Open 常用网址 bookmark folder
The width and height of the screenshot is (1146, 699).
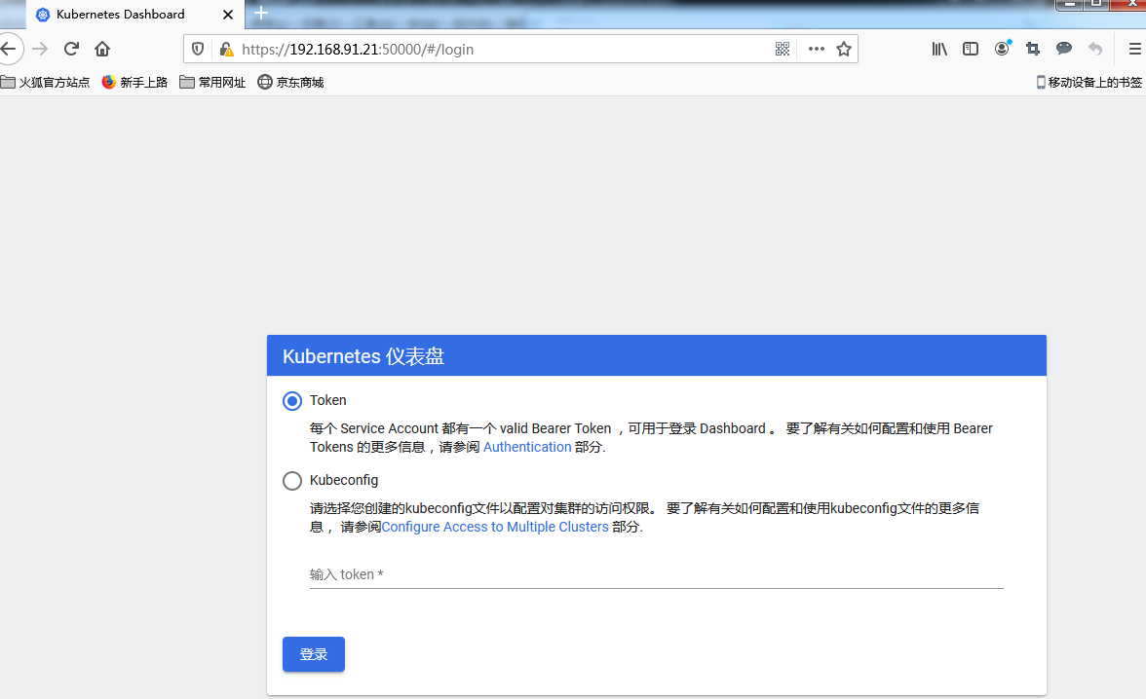[x=212, y=83]
